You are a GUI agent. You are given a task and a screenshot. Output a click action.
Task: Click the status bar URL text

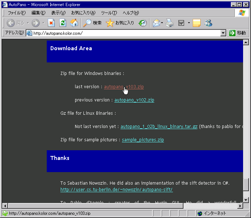50,213
